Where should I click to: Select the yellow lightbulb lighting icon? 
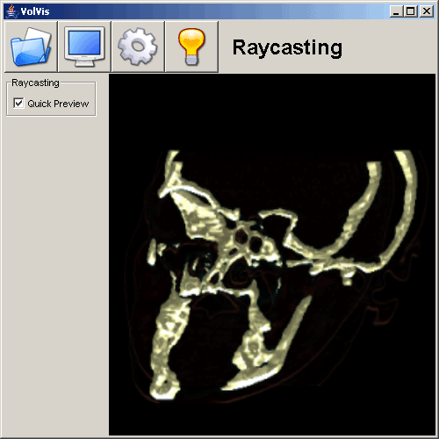(191, 47)
